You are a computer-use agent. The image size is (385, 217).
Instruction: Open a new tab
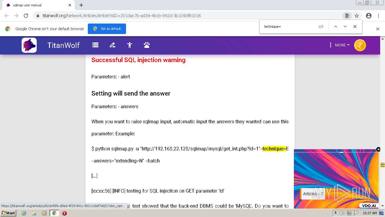point(81,5)
